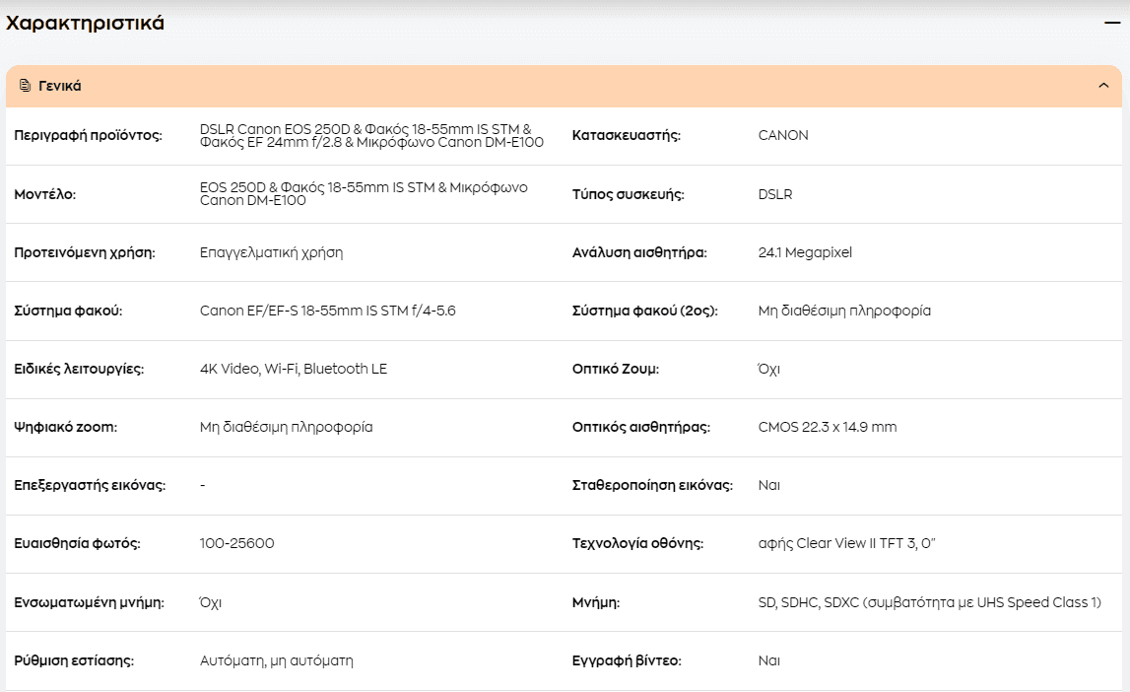Click the CANON manufacturer value
Viewport: 1130px width, 692px height.
pyautogui.click(x=783, y=135)
